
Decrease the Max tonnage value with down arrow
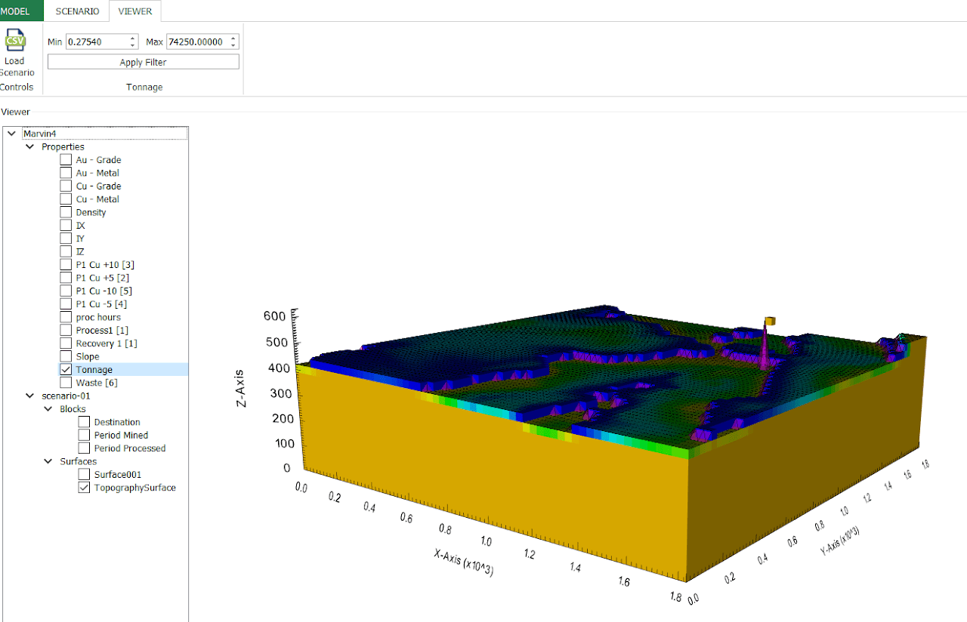(233, 45)
